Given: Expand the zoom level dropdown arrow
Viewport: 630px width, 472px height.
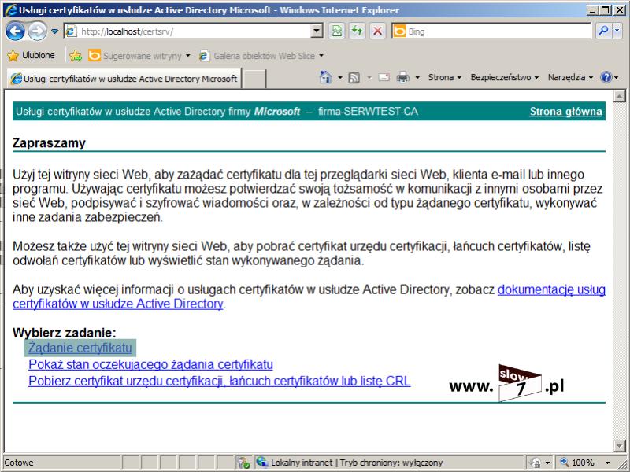Looking at the screenshot, I should 607,463.
